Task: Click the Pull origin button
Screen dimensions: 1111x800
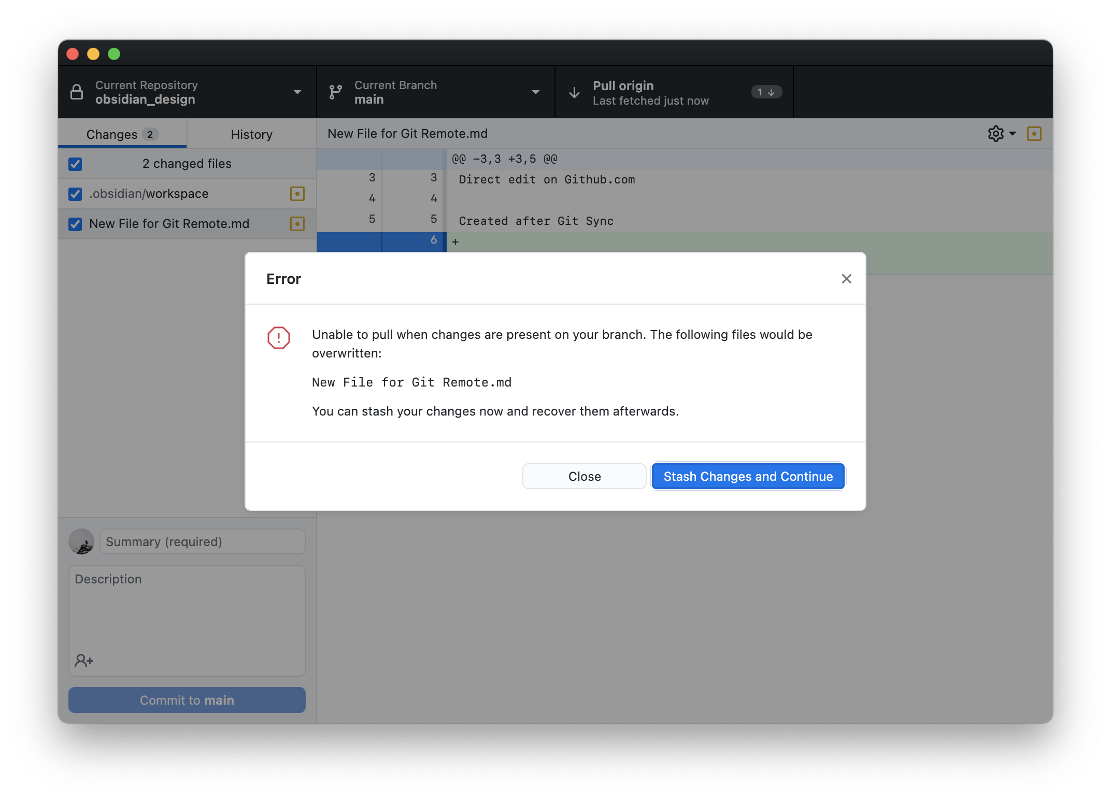Action: 674,92
